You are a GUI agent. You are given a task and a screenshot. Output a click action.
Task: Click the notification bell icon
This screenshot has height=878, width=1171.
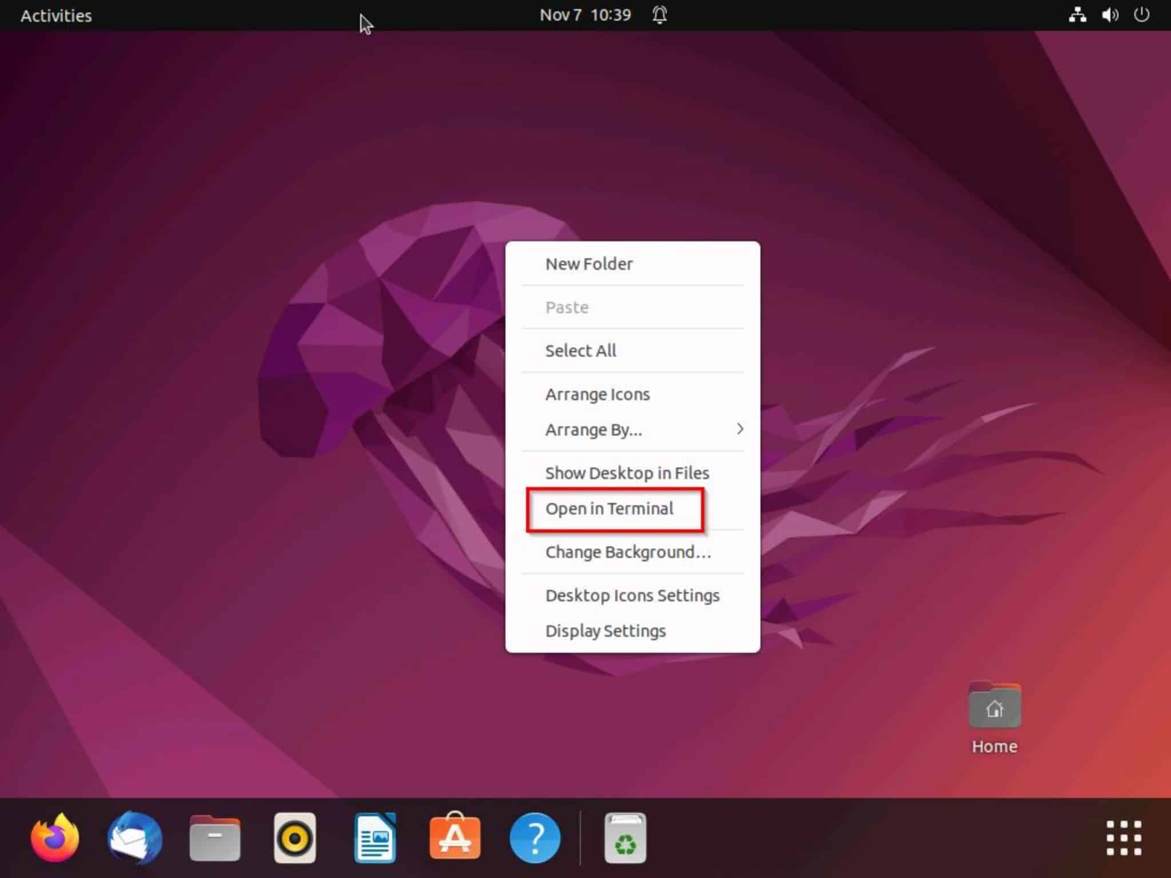(x=660, y=15)
